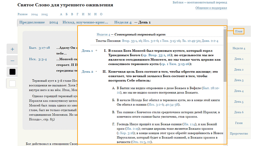Open Общение о поддержке link
Viewport: 259px width, 146px height.
click(211, 8)
